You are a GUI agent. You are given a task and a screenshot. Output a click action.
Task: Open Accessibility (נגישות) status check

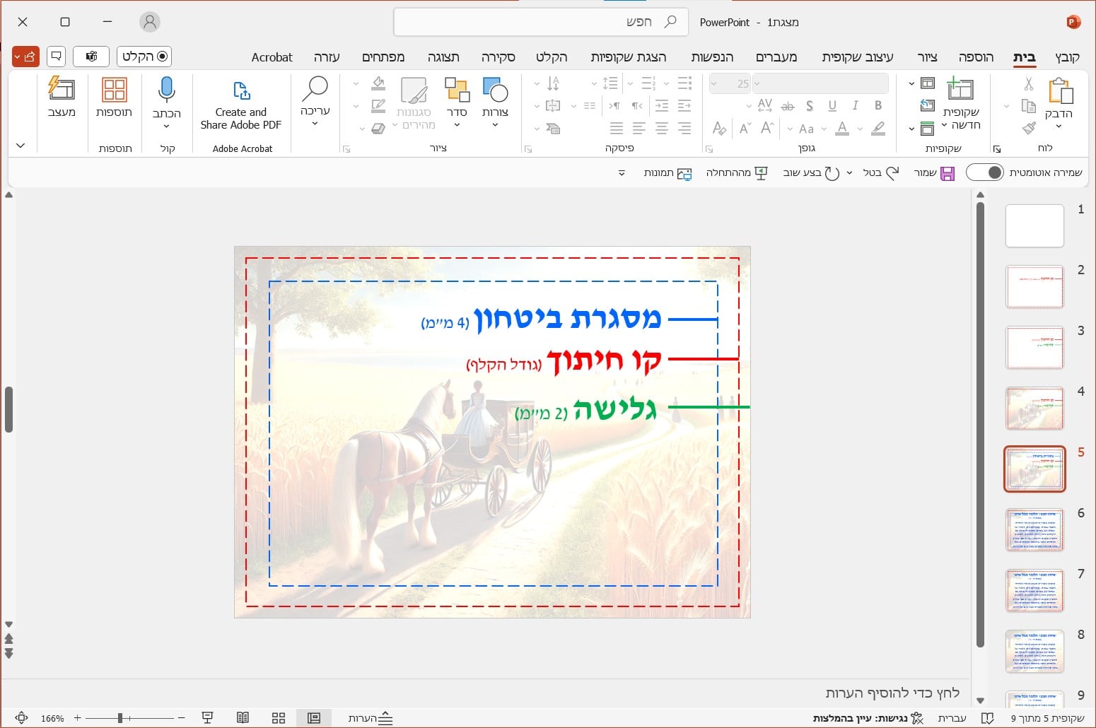click(x=868, y=718)
